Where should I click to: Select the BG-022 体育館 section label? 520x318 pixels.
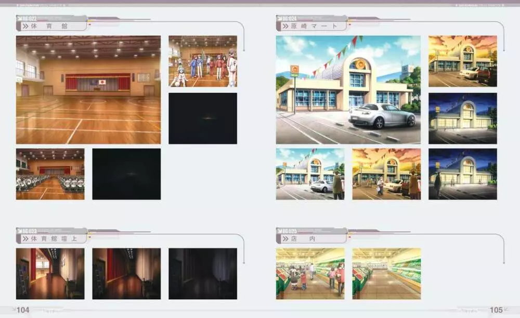51,23
